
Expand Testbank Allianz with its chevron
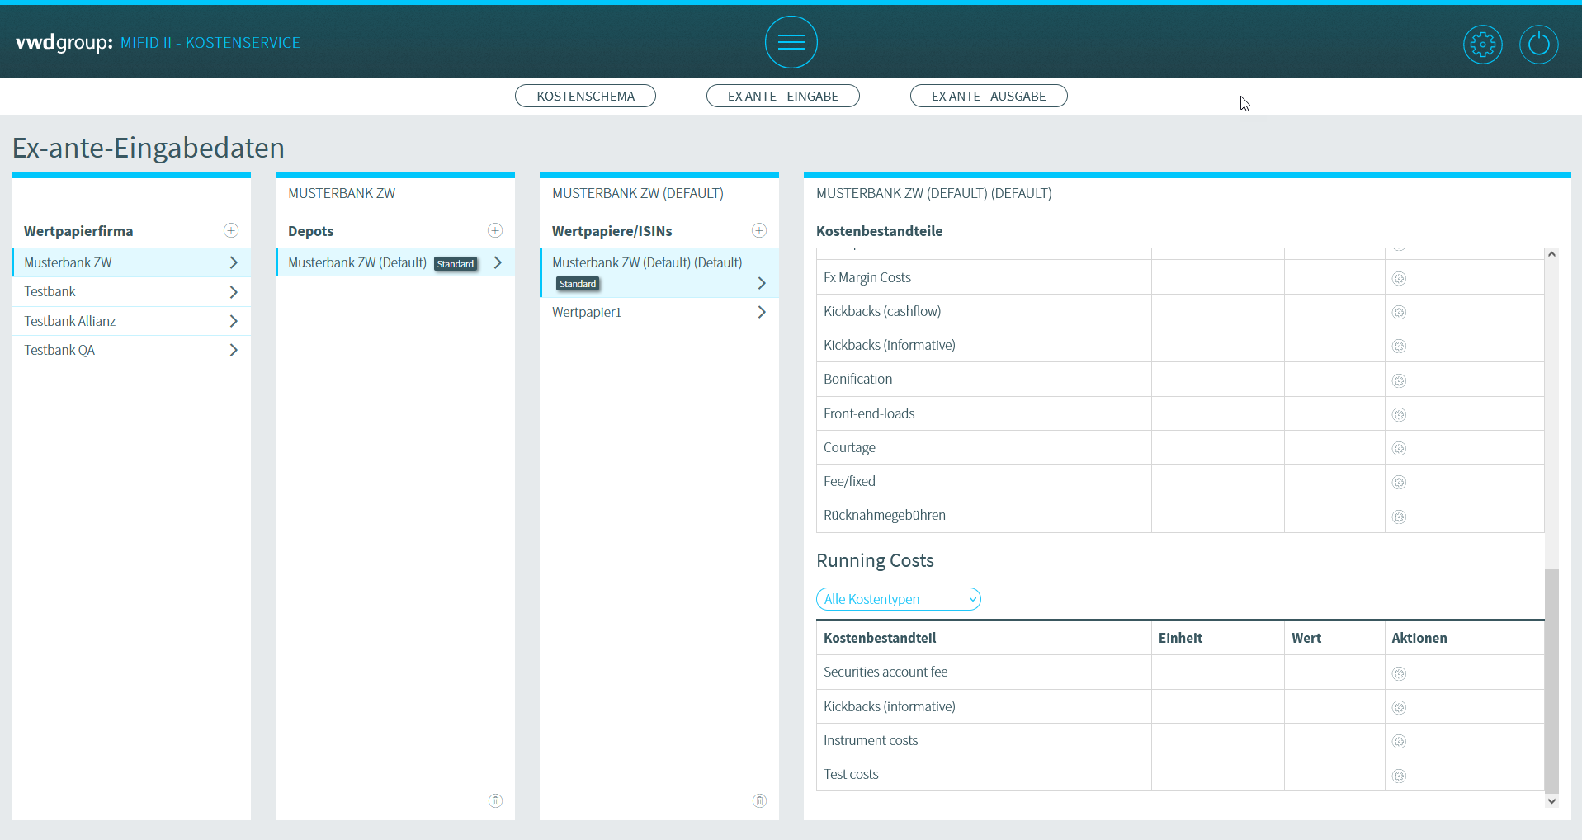coord(234,321)
